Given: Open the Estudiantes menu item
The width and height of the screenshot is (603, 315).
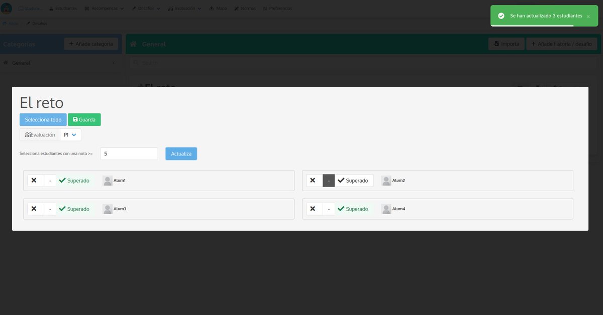Looking at the screenshot, I should 62,8.
